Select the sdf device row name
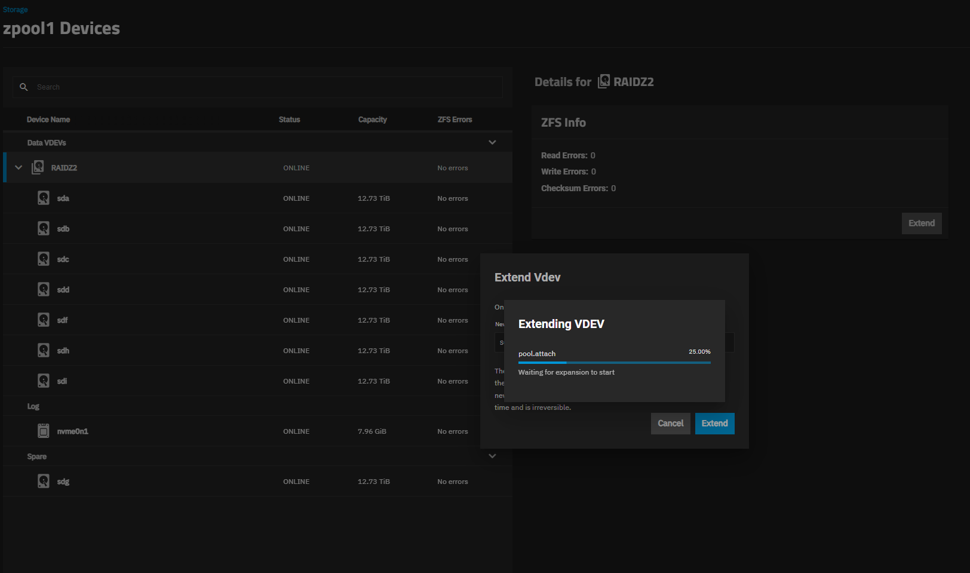Image resolution: width=970 pixels, height=573 pixels. (x=63, y=320)
